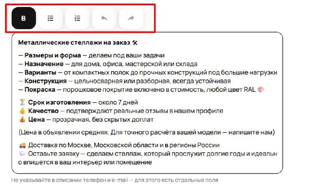The image size is (324, 196).
Task: Click the text 'любой цвет RAL'
Action: pos(231,89)
